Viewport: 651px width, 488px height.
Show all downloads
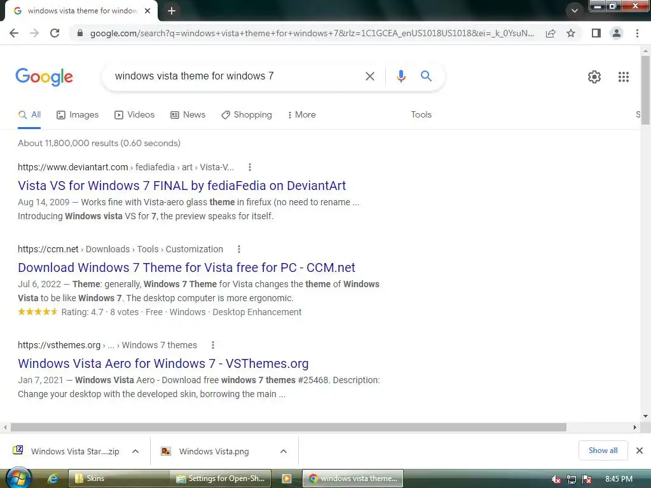[x=603, y=451]
